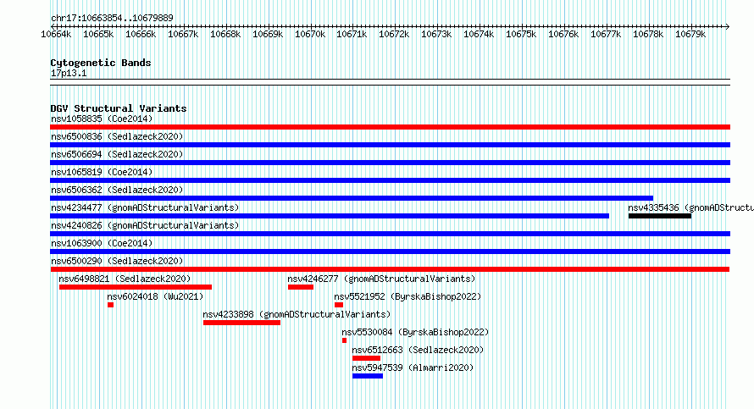754x409 pixels.
Task: Select the red bar under nsv6500290
Action: [x=390, y=269]
